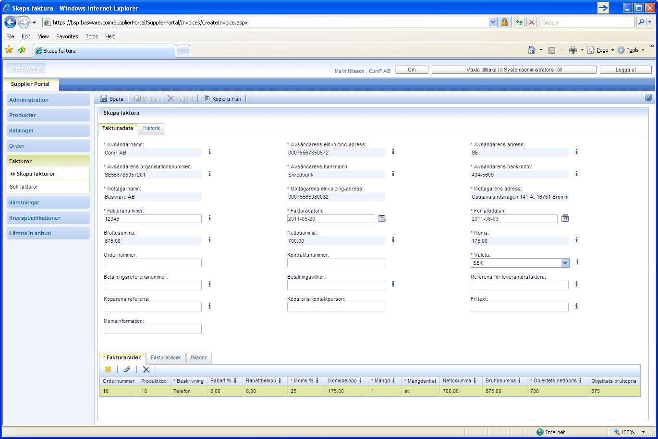Click info icon beside Avsändarens adress

point(576,152)
